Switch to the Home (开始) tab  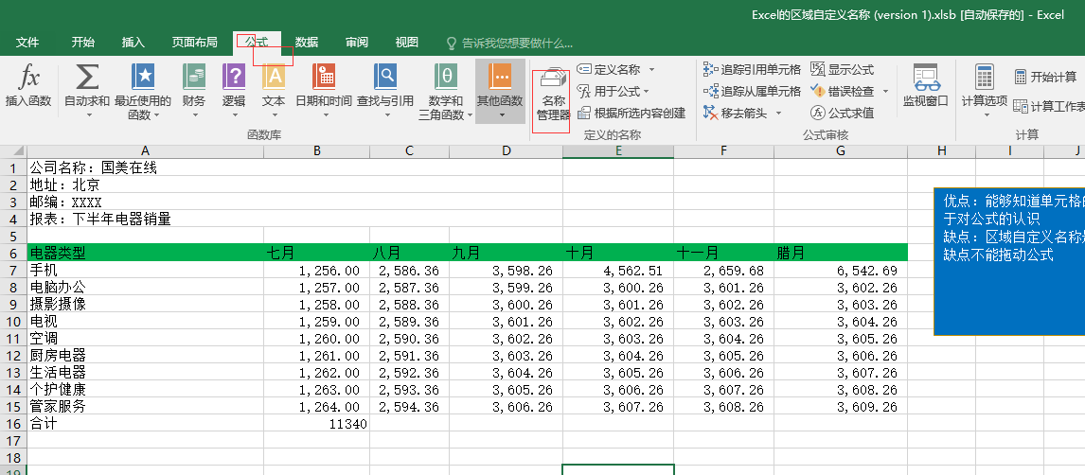[x=83, y=43]
